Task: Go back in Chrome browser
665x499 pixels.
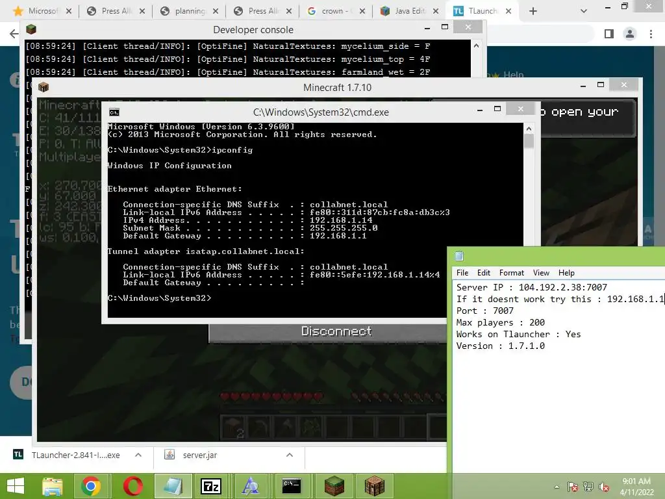Action: tap(14, 34)
